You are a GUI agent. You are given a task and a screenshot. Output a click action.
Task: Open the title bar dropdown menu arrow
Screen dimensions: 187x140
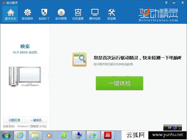pos(166,2)
